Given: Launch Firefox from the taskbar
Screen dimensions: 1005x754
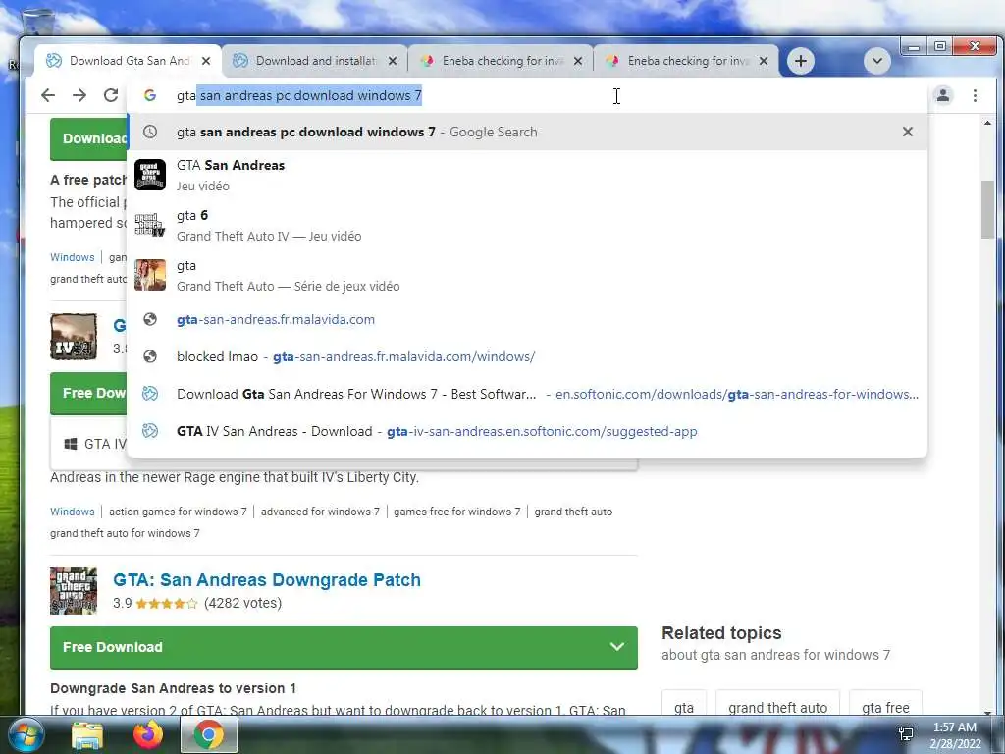Looking at the screenshot, I should pos(148,735).
